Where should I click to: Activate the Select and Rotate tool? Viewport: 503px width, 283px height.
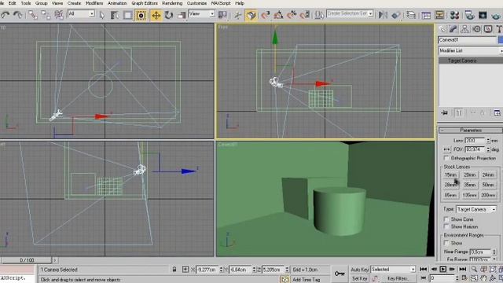click(x=169, y=15)
